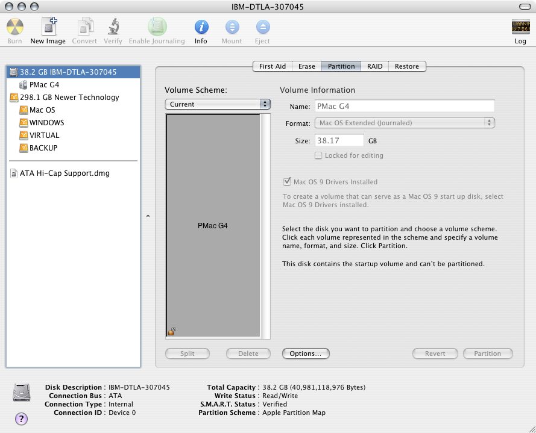Select the WINDOWS volume in sidebar
Viewport: 536px width, 433px height.
coord(46,122)
